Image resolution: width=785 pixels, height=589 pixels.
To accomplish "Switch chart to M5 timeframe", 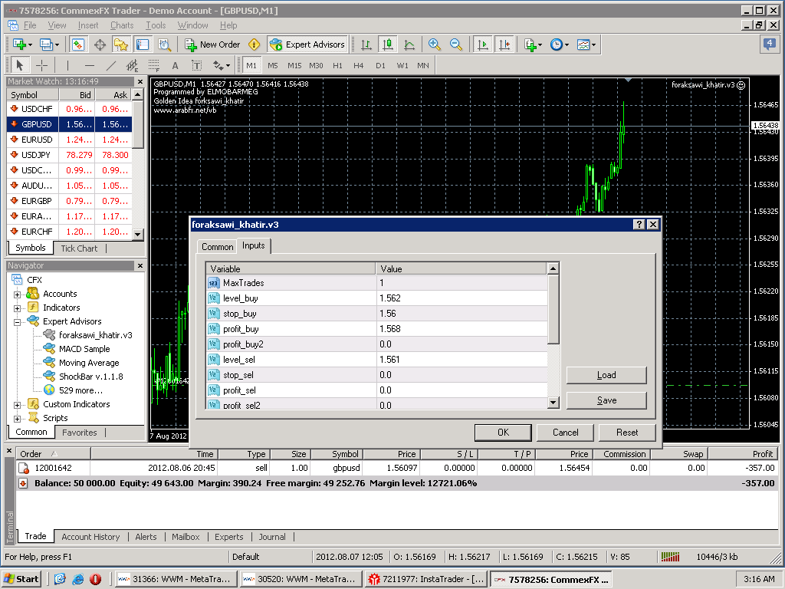I will click(272, 65).
